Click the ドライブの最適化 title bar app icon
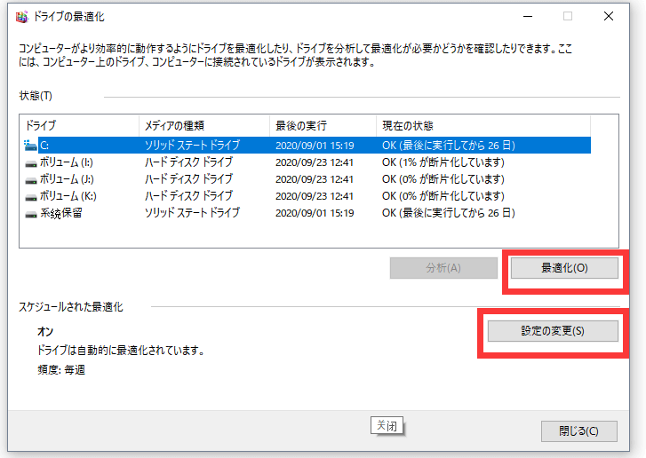Screen dimensions: 646x458 (x=22, y=17)
